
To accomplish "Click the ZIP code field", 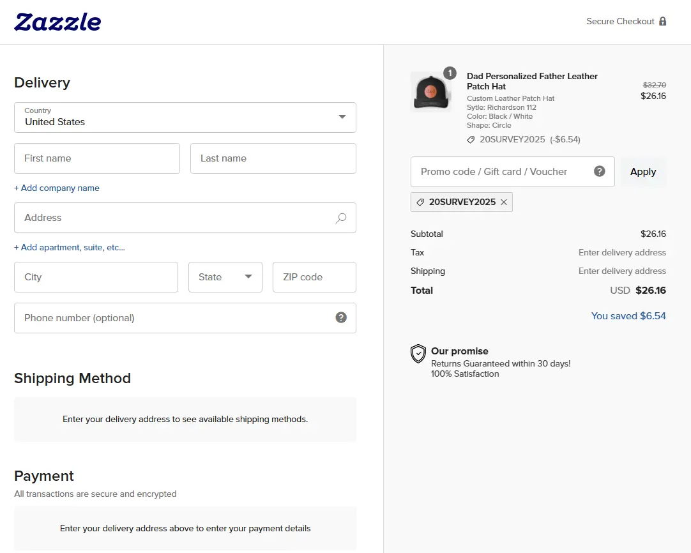I will (314, 277).
